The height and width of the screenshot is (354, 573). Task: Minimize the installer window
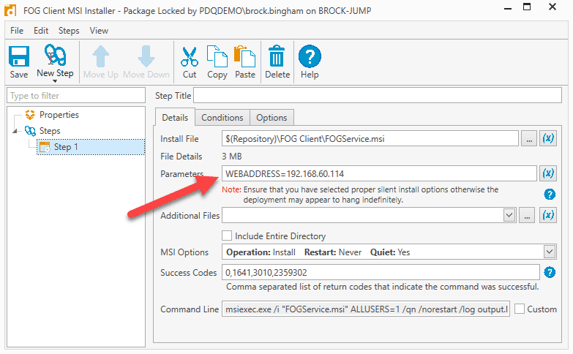click(508, 8)
